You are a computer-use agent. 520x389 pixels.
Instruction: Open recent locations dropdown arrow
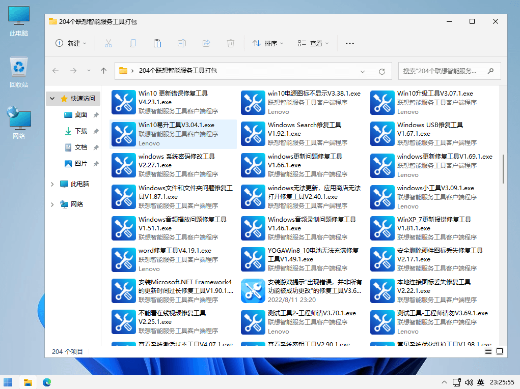89,71
